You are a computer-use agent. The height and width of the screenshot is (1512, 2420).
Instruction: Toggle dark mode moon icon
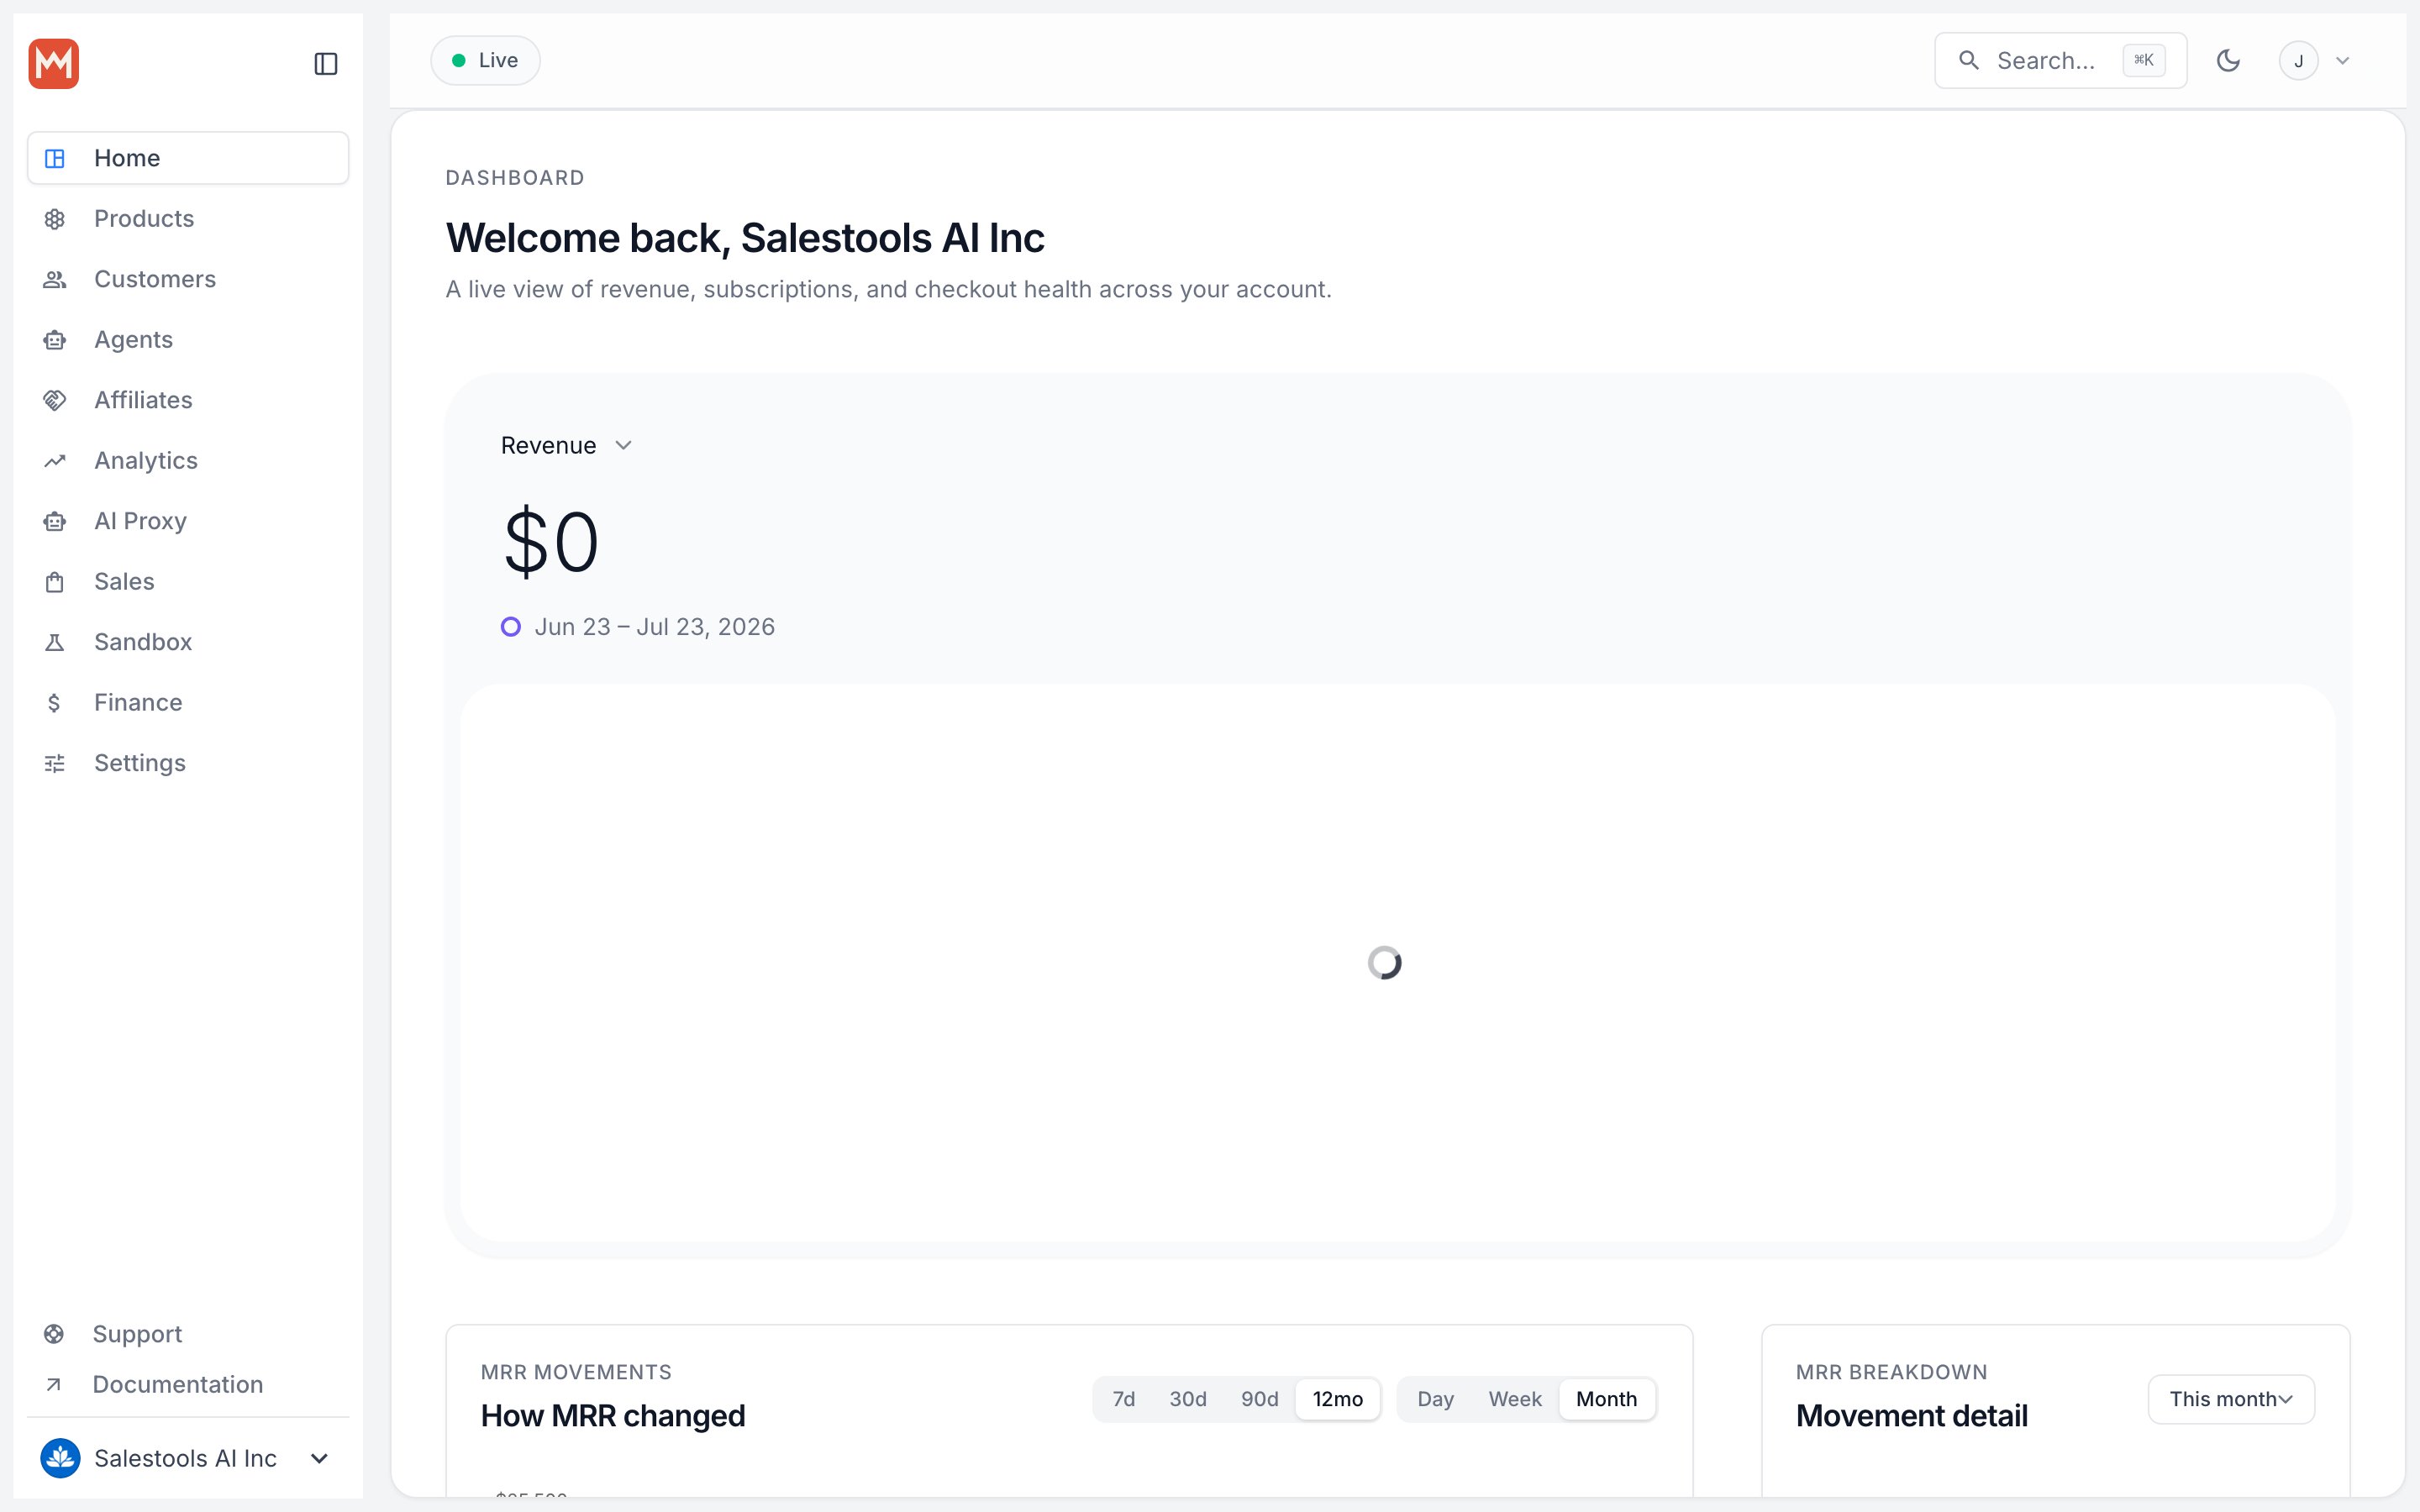tap(2228, 61)
